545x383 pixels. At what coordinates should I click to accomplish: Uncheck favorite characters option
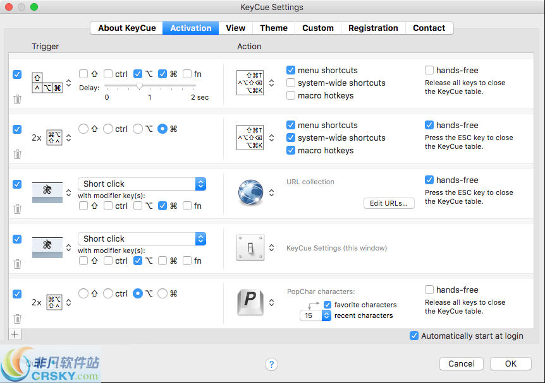[328, 305]
